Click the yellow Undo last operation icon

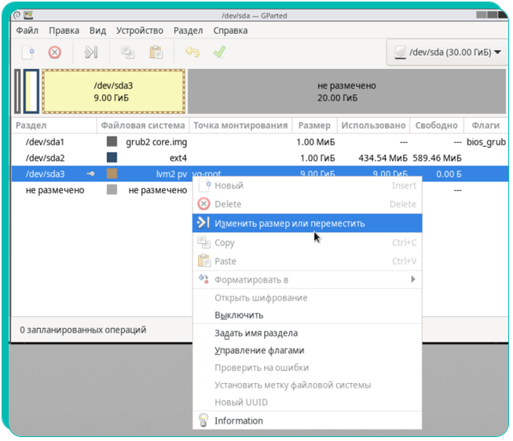coord(192,52)
